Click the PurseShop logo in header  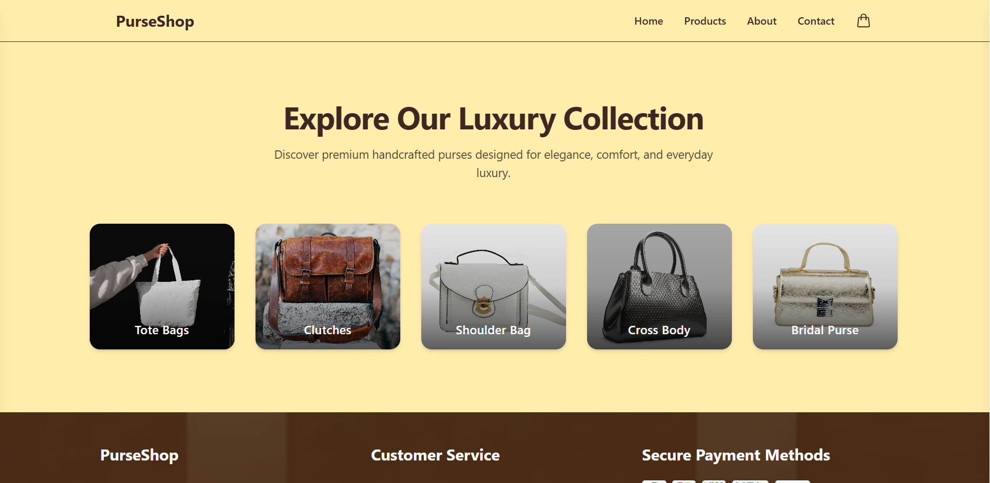[x=155, y=21]
